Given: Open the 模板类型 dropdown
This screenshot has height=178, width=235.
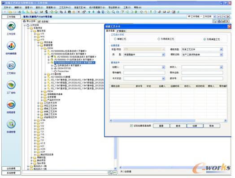Looking at the screenshot, I should [x=221, y=49].
